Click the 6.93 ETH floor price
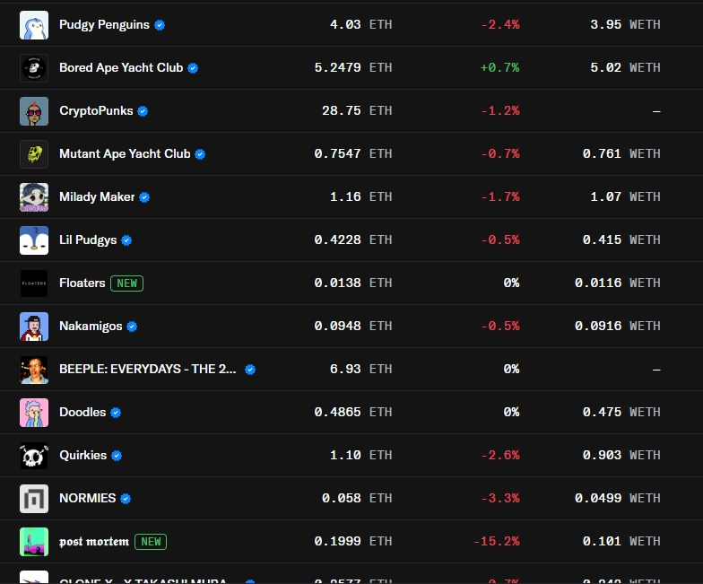 pos(360,370)
